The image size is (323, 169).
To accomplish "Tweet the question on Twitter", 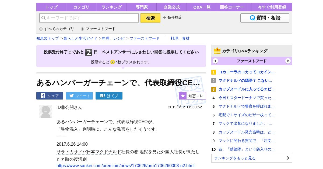I will click(x=79, y=96).
